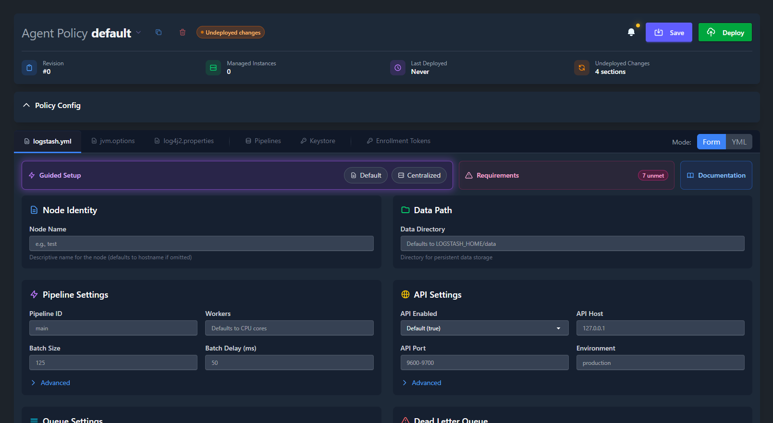Focus the Batch Size field
The height and width of the screenshot is (423, 773).
pyautogui.click(x=113, y=363)
